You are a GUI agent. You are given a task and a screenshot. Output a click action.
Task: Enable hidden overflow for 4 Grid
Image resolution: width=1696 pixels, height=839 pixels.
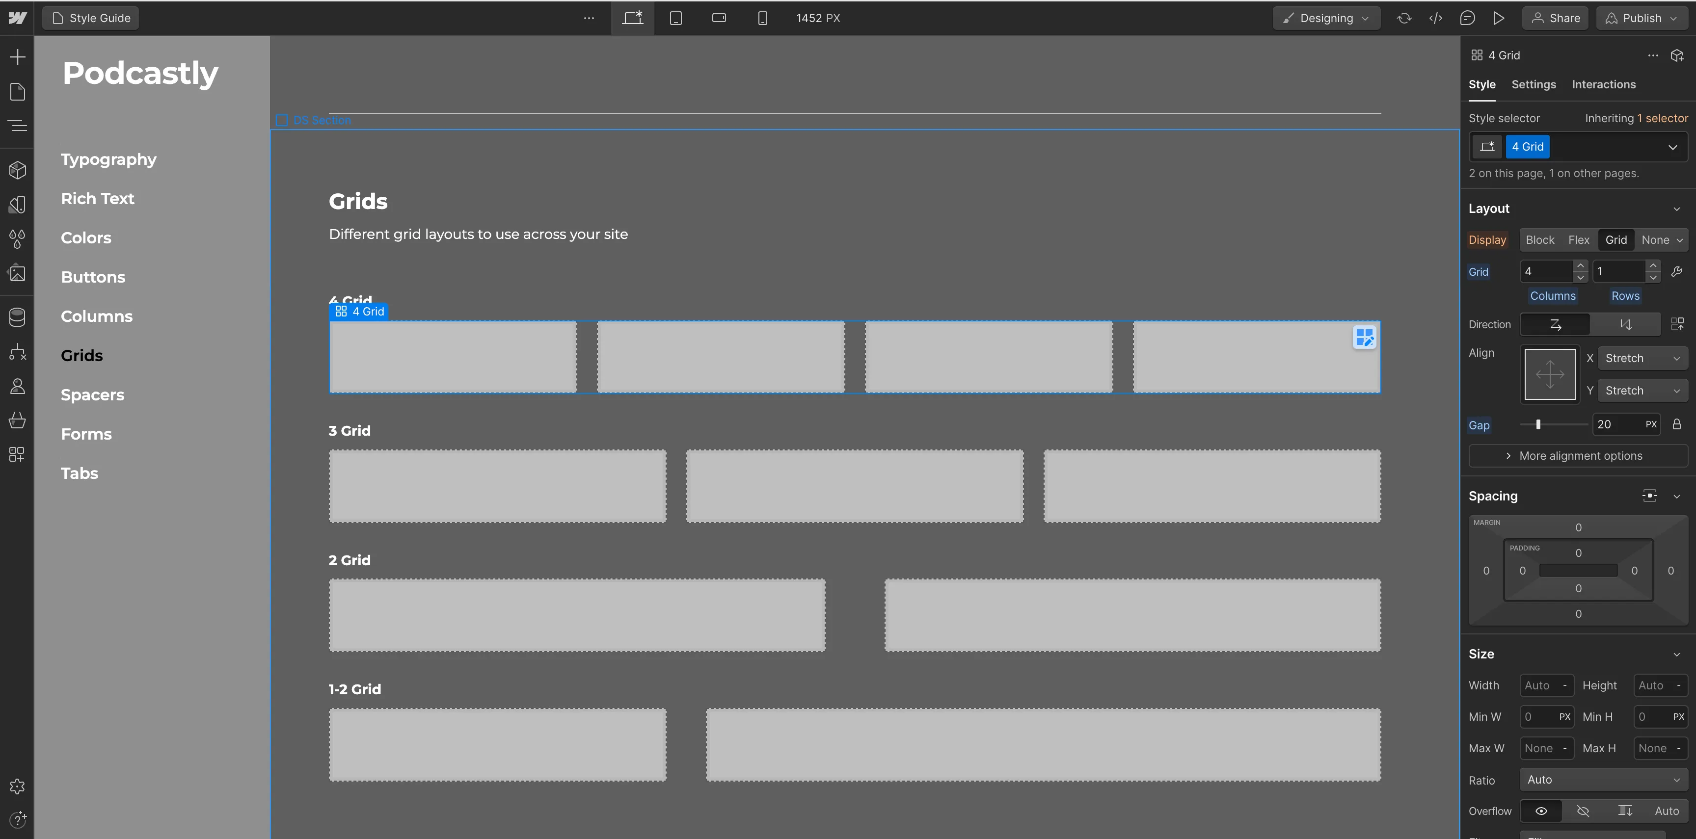[x=1583, y=811]
